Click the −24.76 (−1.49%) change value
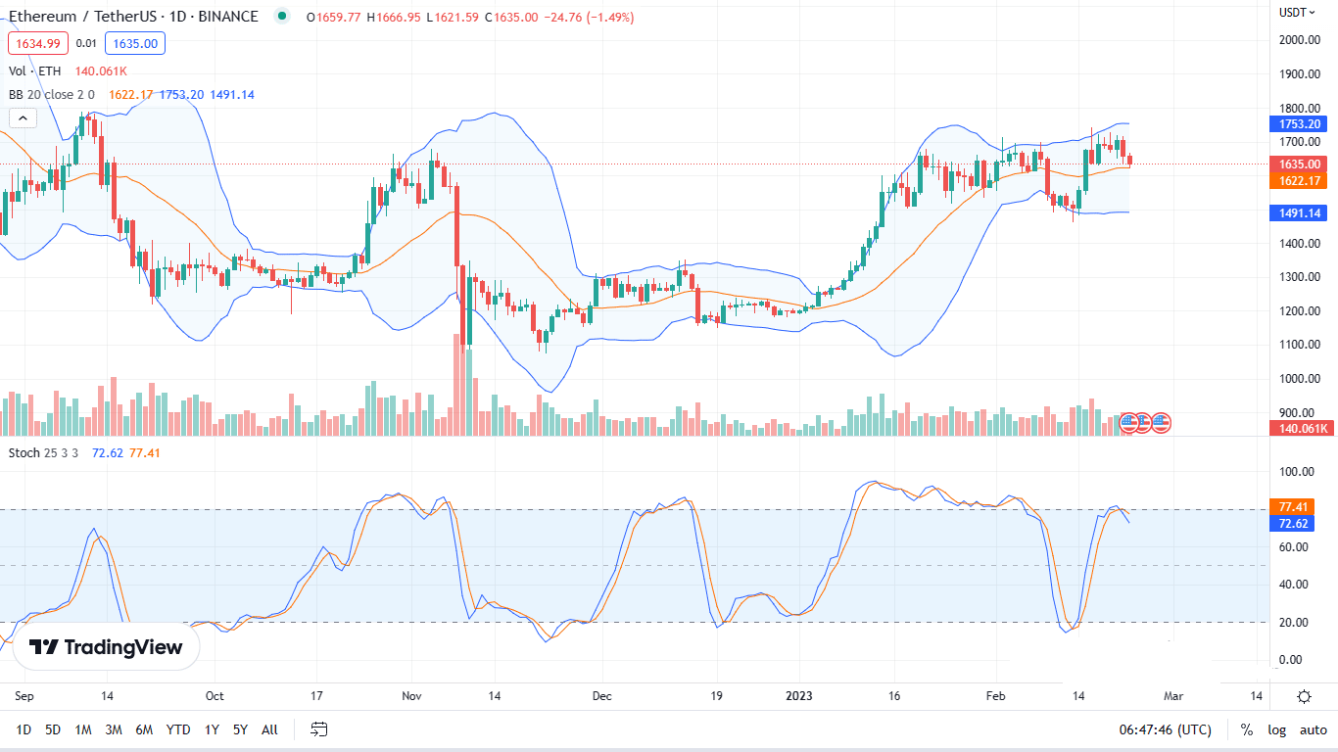1338x752 pixels. (x=588, y=17)
